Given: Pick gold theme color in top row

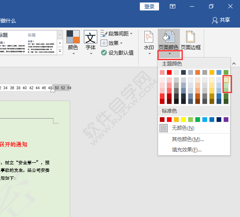Looking at the screenshot, I should [212, 72].
